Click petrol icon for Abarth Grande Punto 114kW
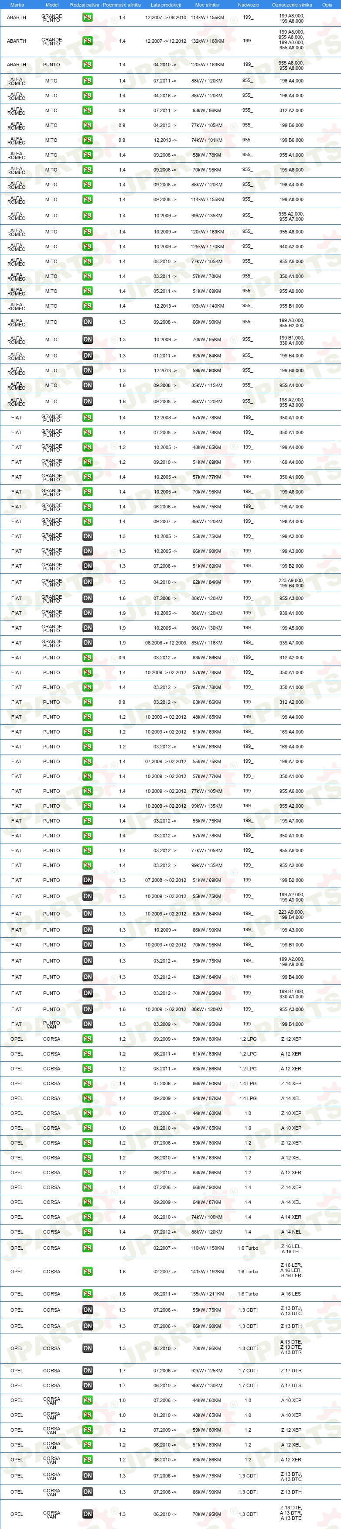The height and width of the screenshot is (1529, 341). click(x=87, y=18)
